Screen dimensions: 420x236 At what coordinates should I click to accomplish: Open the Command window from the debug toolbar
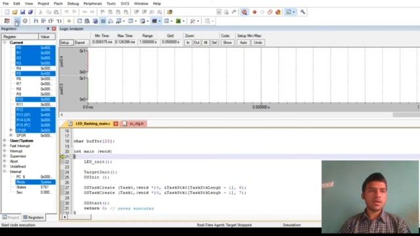79,21
